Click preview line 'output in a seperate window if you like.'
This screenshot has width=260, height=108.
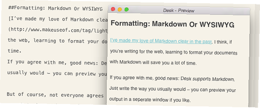coord(150,100)
